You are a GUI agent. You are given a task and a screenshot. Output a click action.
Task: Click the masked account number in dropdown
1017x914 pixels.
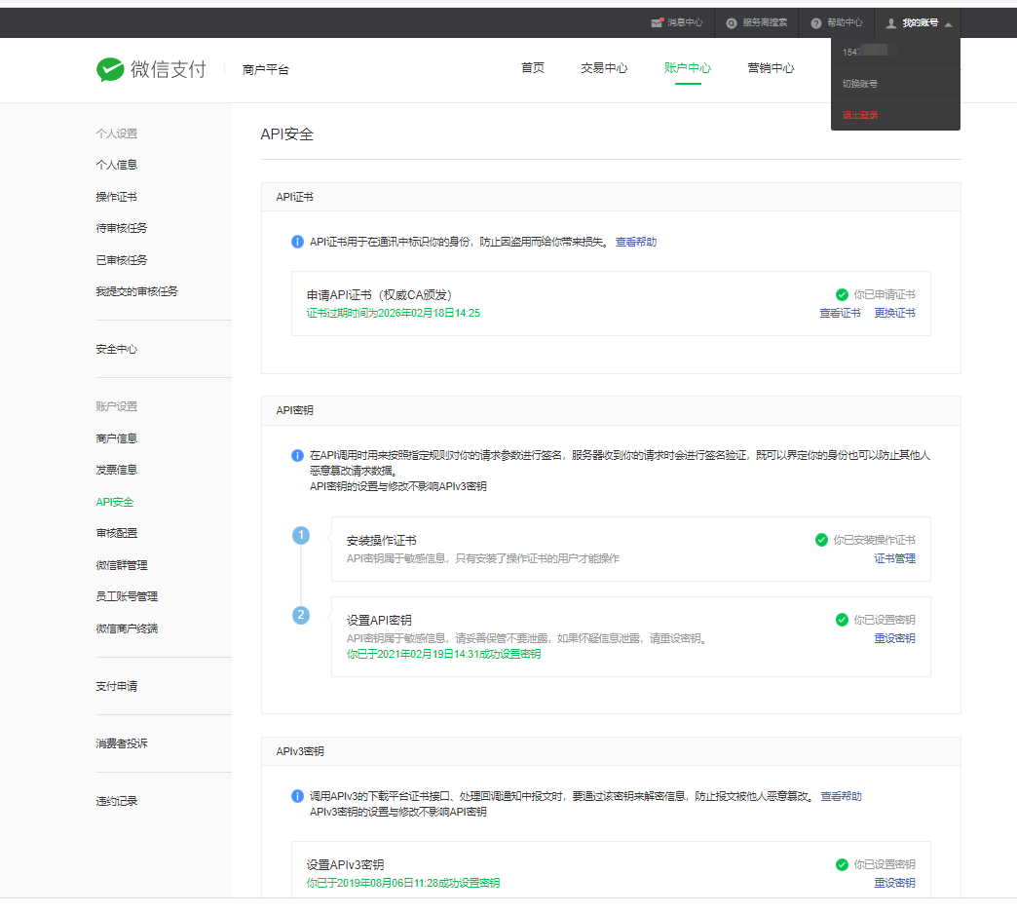tap(869, 52)
